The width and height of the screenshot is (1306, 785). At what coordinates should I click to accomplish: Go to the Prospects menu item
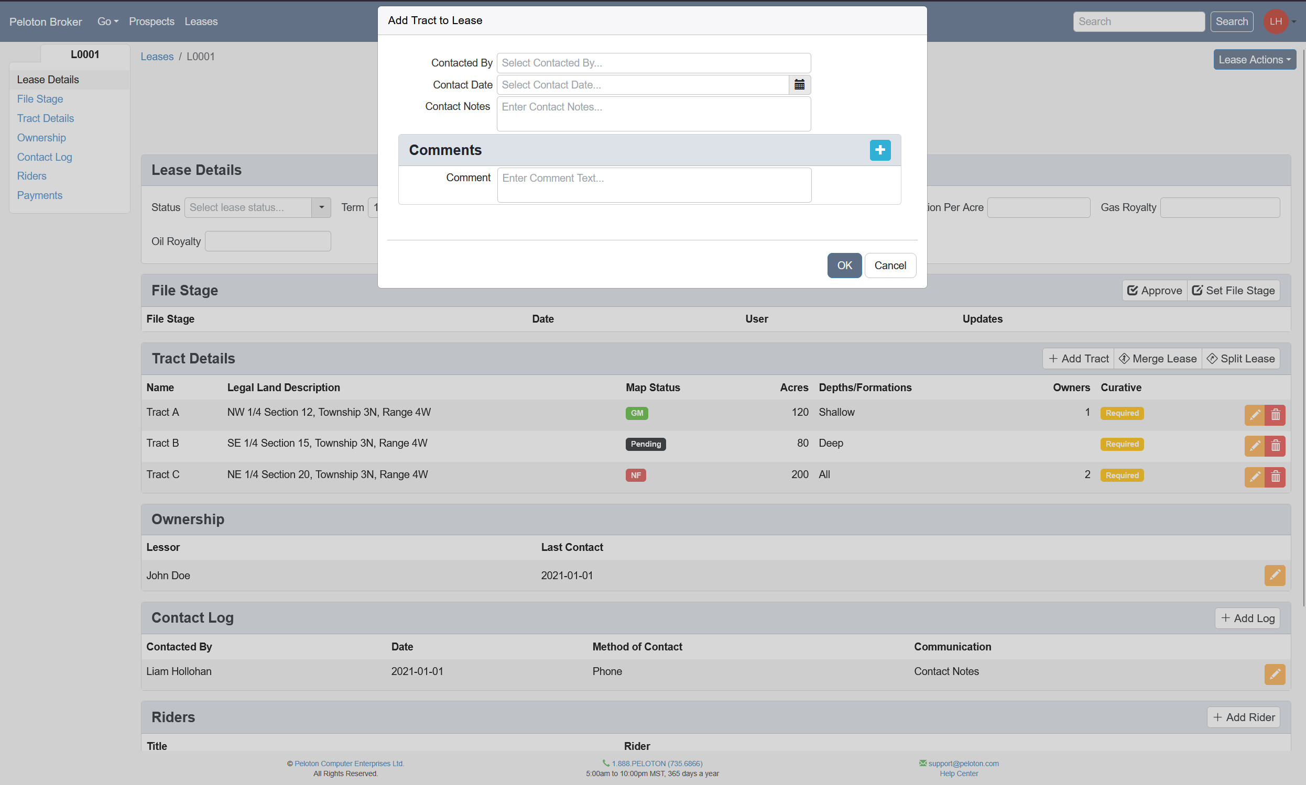pyautogui.click(x=151, y=21)
